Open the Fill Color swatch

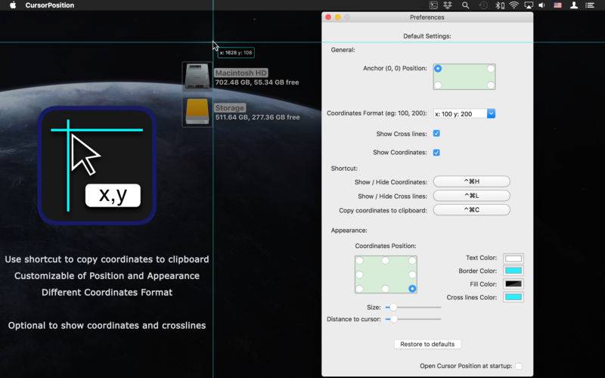click(x=513, y=284)
